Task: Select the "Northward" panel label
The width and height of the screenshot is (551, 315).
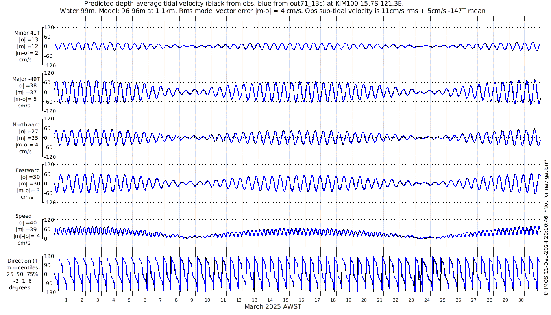Action: 26,125
